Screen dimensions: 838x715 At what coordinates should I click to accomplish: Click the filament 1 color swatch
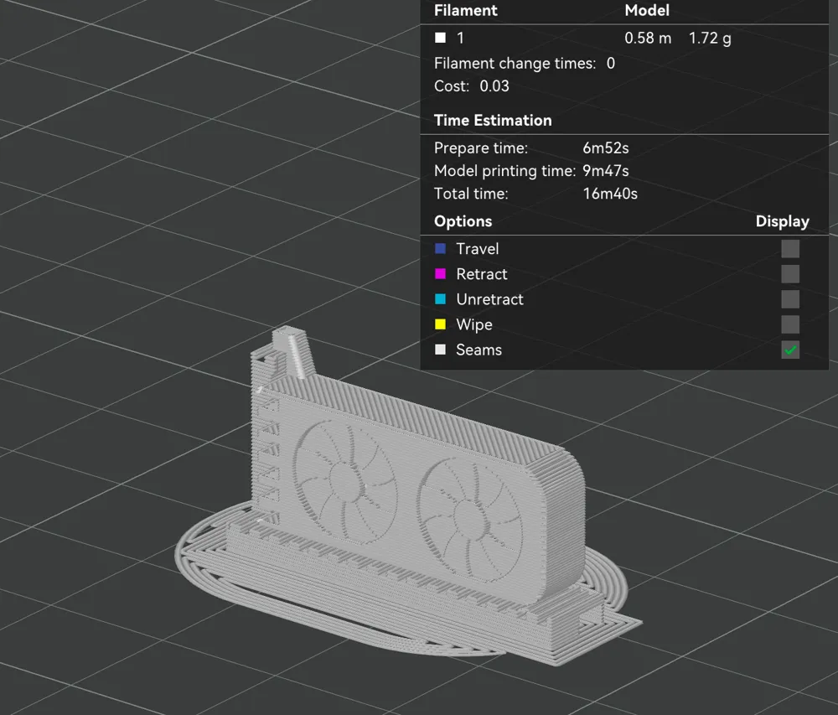pos(439,38)
